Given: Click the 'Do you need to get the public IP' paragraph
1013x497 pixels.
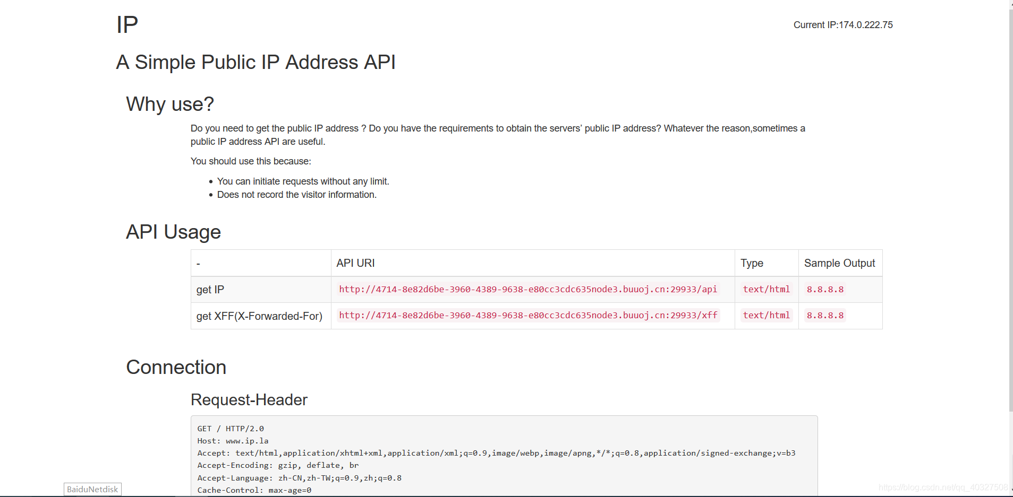Looking at the screenshot, I should pyautogui.click(x=498, y=135).
